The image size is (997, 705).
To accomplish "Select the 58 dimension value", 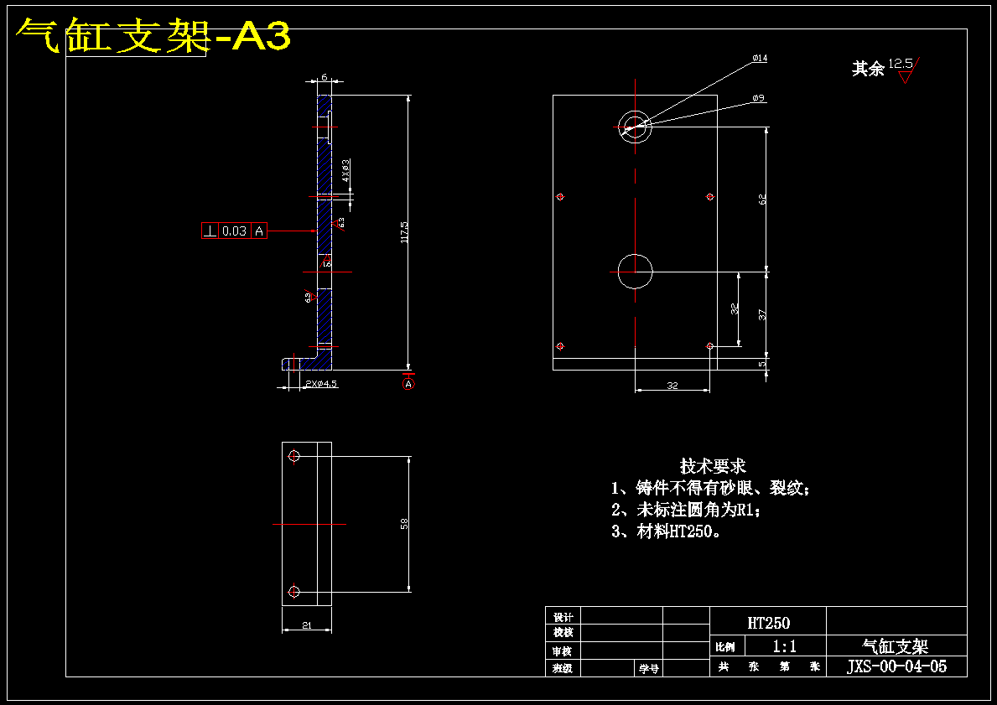I will (x=404, y=524).
